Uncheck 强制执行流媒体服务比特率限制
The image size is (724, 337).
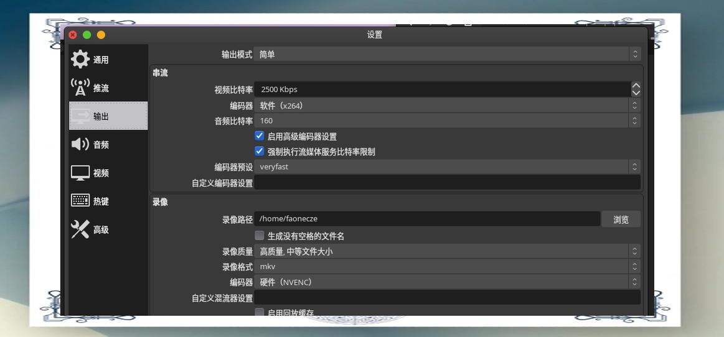click(260, 151)
